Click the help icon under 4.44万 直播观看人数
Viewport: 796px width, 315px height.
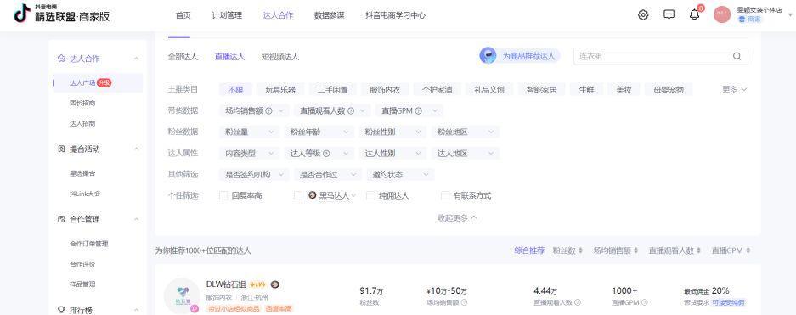coord(578,302)
